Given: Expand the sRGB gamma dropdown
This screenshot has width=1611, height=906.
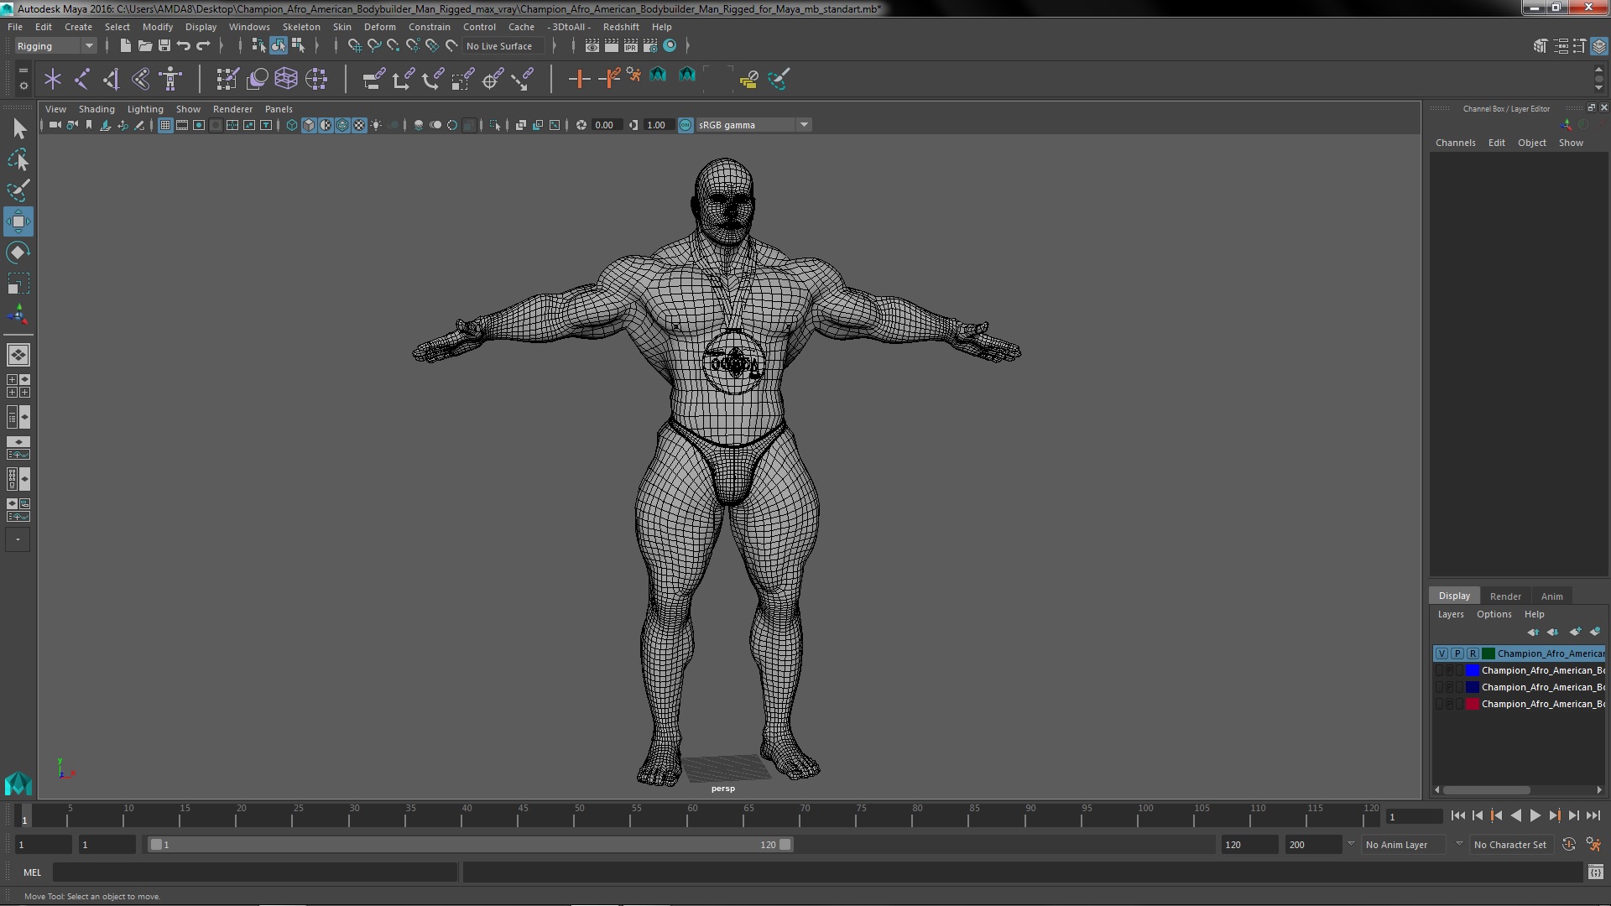Looking at the screenshot, I should tap(804, 125).
